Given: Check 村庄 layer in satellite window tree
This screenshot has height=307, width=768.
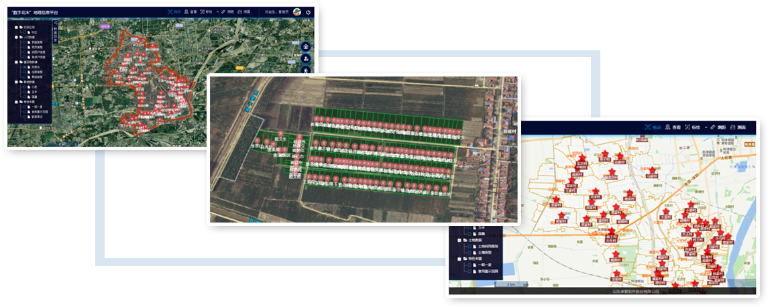Looking at the screenshot, I should click(25, 32).
